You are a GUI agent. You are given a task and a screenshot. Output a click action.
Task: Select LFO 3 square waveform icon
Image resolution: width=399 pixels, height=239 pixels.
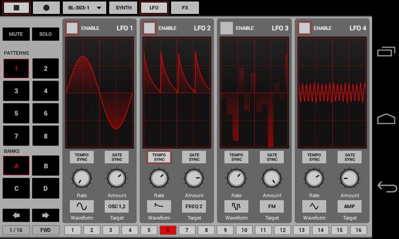236,207
